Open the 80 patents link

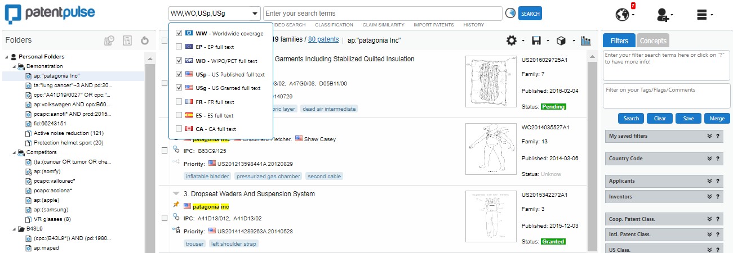pyautogui.click(x=323, y=39)
